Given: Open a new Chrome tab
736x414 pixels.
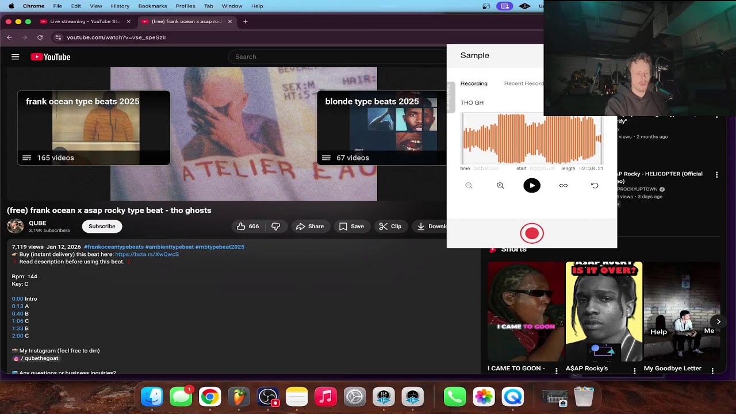Looking at the screenshot, I should pos(245,22).
